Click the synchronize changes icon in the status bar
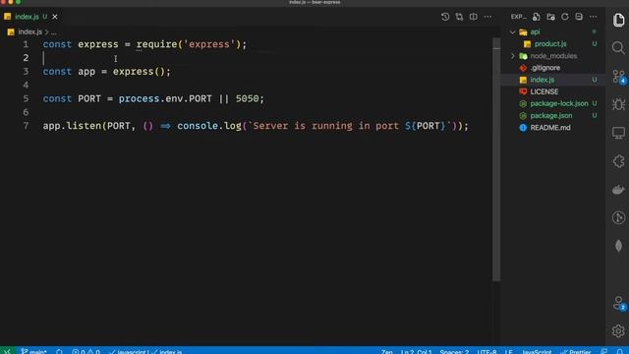 [x=59, y=351]
